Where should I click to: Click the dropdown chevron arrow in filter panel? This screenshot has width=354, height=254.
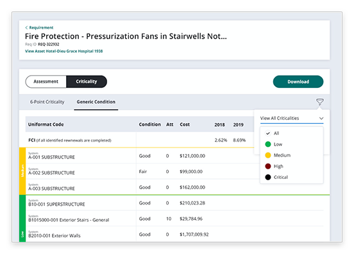(x=321, y=118)
